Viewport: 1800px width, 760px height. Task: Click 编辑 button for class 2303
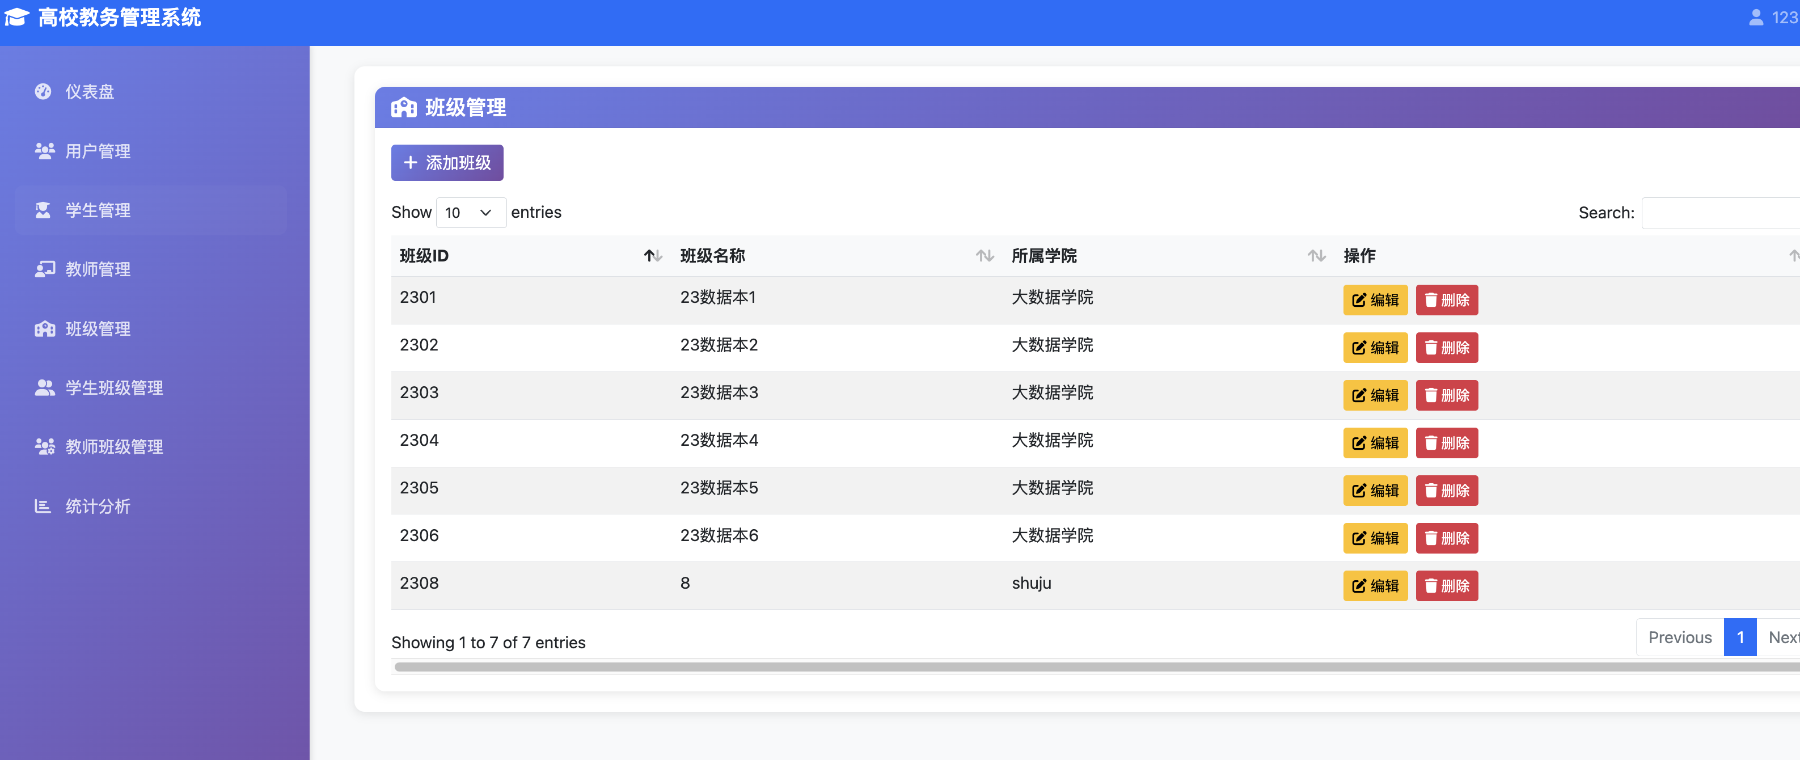pos(1375,395)
